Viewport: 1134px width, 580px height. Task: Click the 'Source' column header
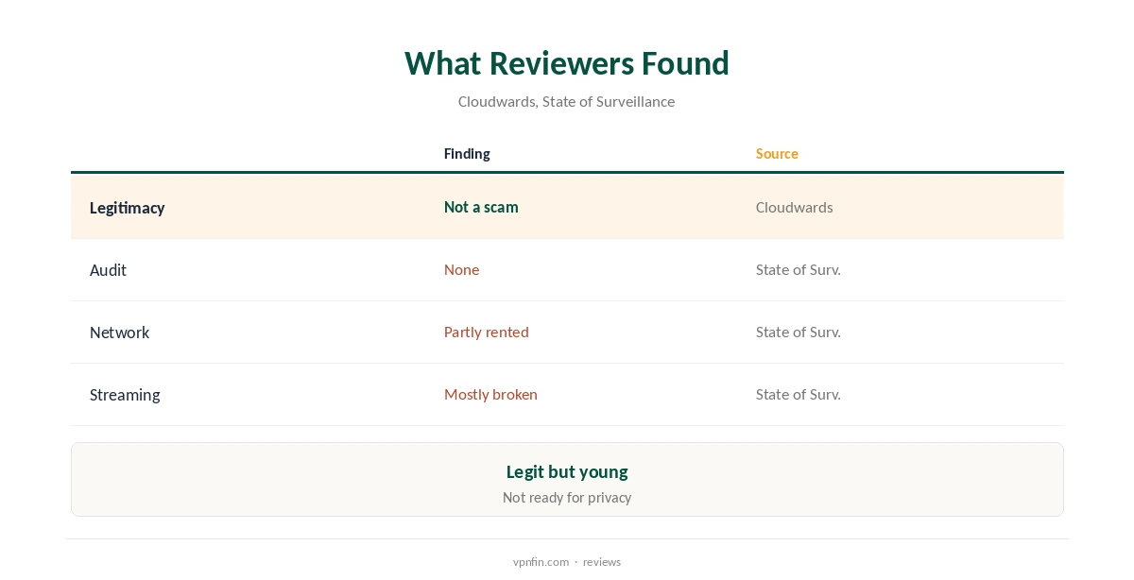coord(777,153)
